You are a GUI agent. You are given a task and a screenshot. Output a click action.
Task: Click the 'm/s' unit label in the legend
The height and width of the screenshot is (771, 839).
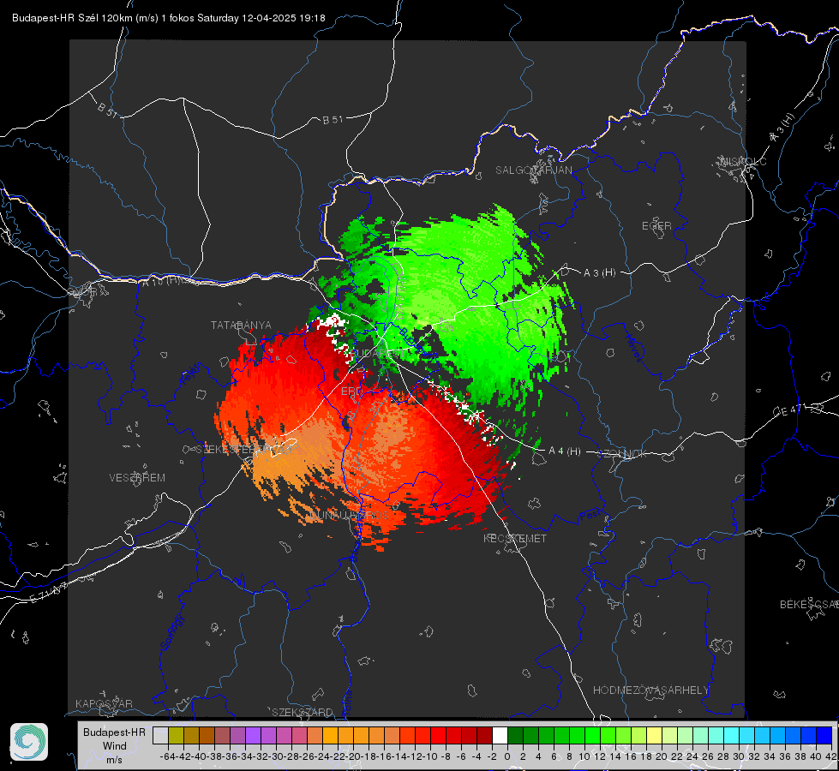coord(114,760)
